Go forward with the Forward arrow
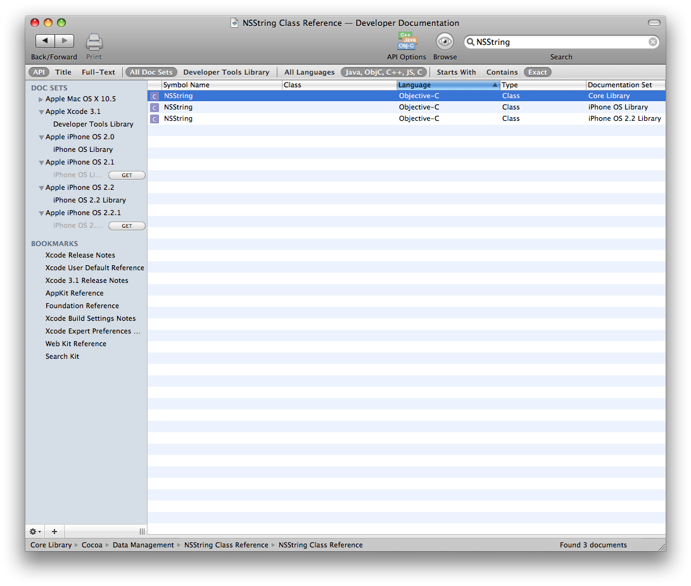The image size is (691, 586). (65, 41)
